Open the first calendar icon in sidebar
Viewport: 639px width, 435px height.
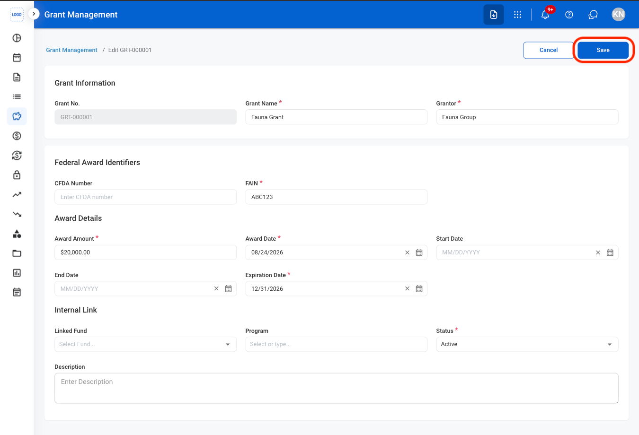click(x=17, y=58)
